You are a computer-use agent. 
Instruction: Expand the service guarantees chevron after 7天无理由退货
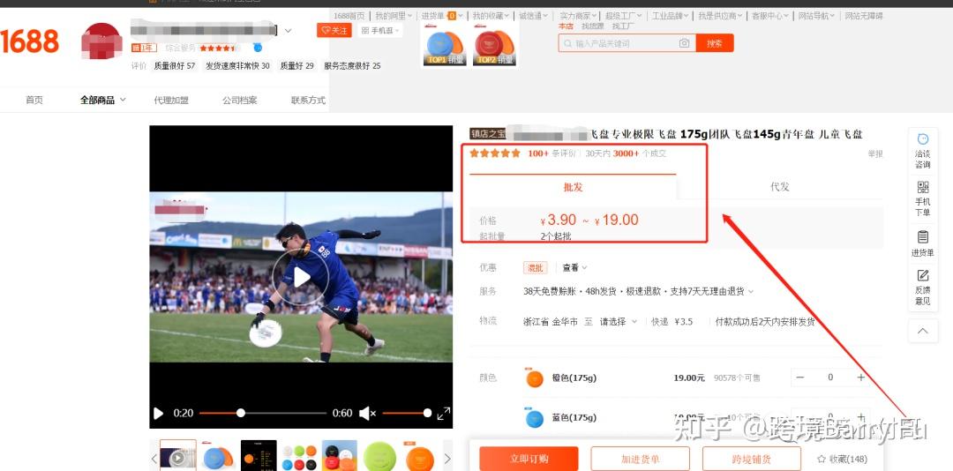(x=751, y=292)
